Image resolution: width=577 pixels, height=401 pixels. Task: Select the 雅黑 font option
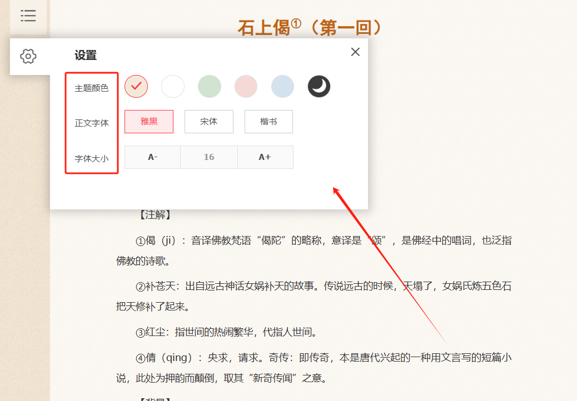coord(149,122)
